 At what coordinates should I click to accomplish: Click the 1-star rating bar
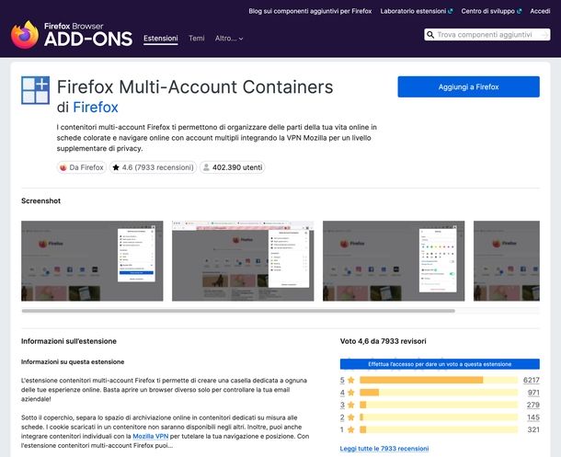[439, 429]
